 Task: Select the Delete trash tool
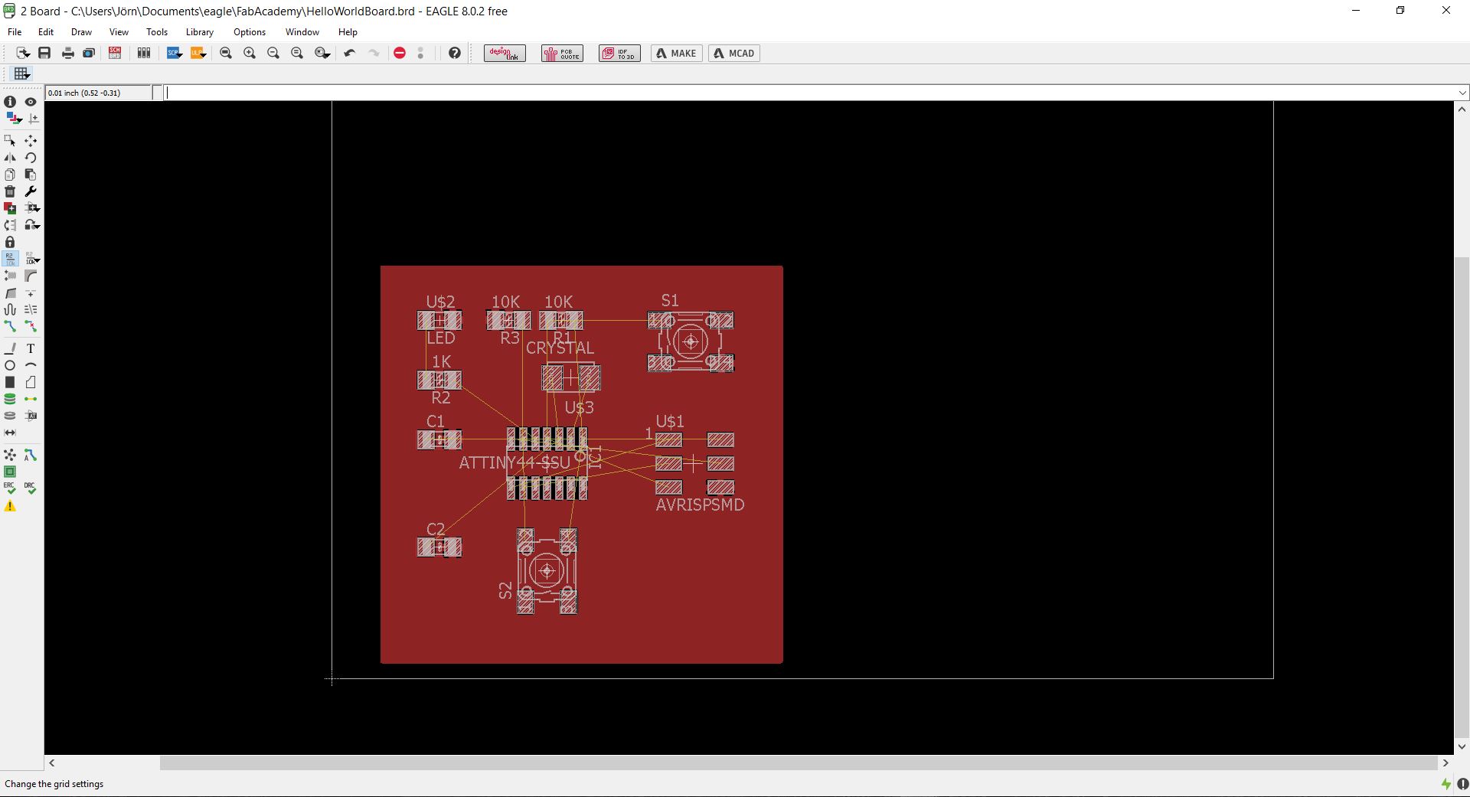pos(10,191)
